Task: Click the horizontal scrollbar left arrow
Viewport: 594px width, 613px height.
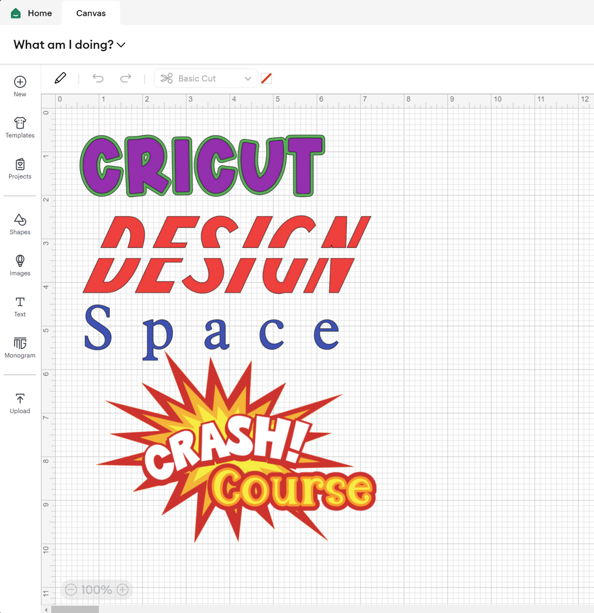Action: [x=46, y=609]
